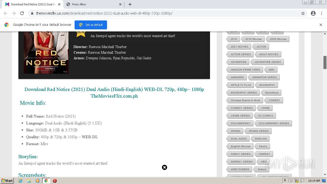Bookmark this page with star icon

point(303,13)
